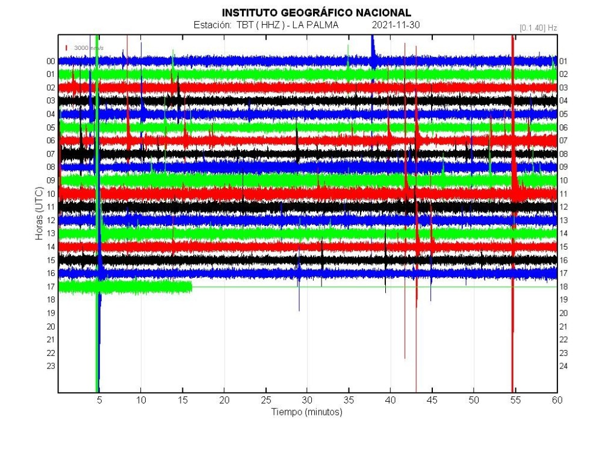Click the Tiempo (minutos) axis label
602x451 pixels.
(x=307, y=412)
